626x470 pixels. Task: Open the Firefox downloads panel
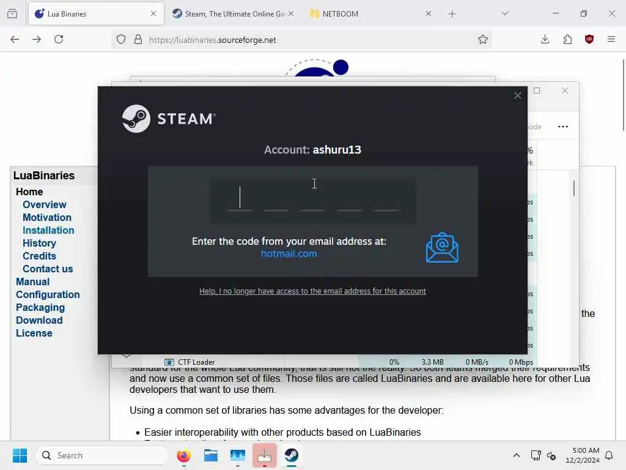pyautogui.click(x=545, y=39)
